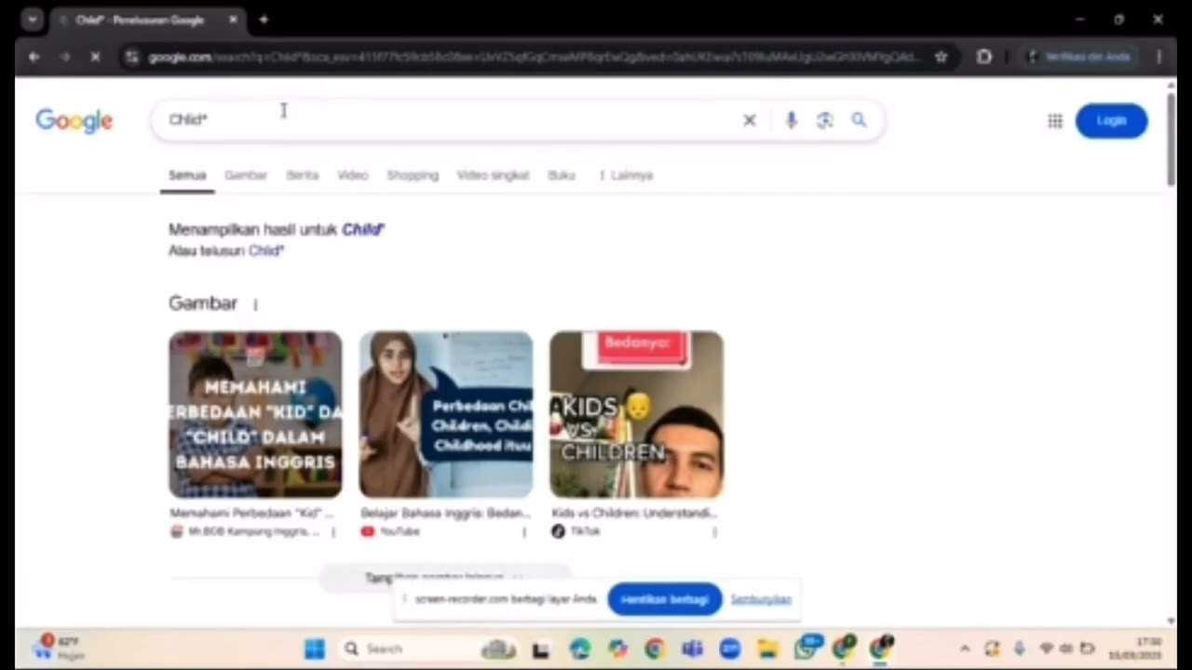Switch to the Gambar tab
1192x670 pixels.
click(246, 175)
